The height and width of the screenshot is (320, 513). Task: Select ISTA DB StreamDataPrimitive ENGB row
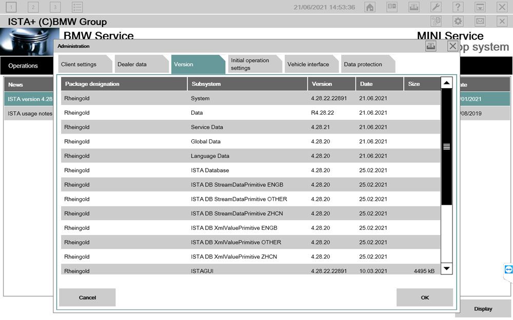click(x=251, y=184)
